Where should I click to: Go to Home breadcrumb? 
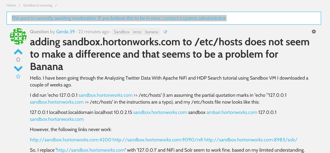point(11,5)
